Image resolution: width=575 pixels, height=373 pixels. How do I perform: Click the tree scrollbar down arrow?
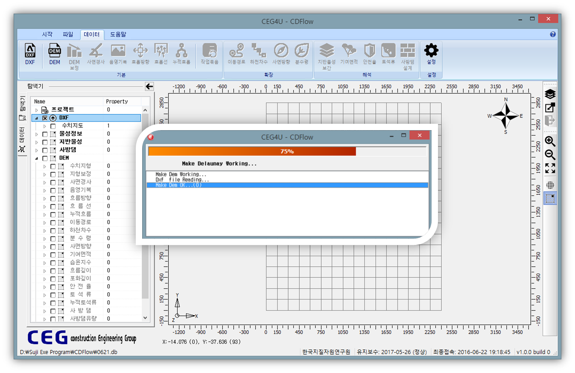click(x=145, y=318)
